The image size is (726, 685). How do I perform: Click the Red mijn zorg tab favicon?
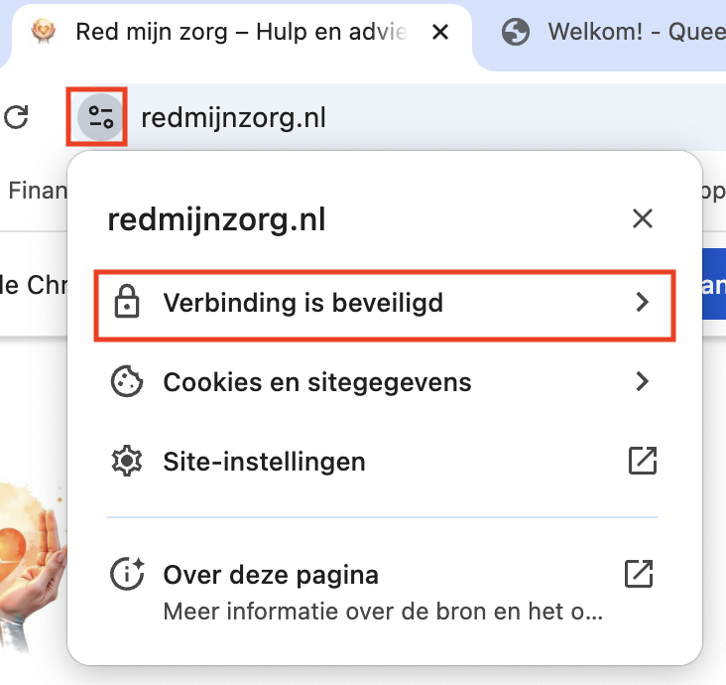point(42,33)
